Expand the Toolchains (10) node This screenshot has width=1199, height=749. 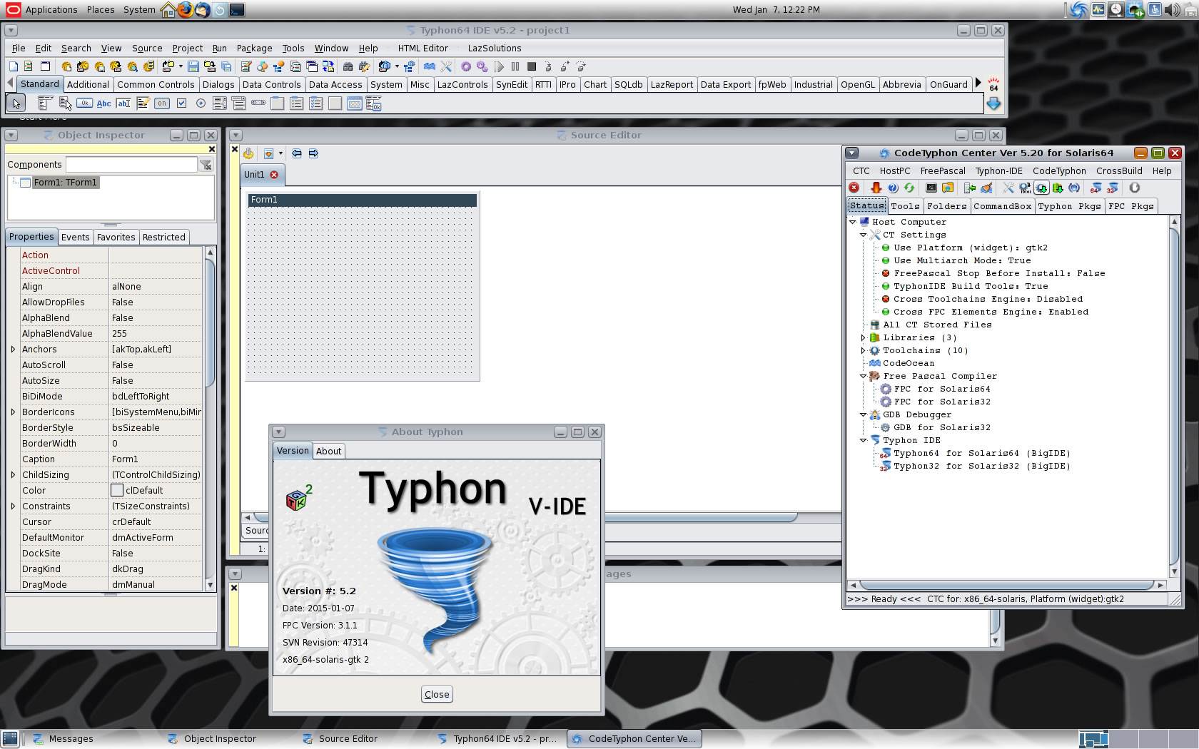pos(863,350)
